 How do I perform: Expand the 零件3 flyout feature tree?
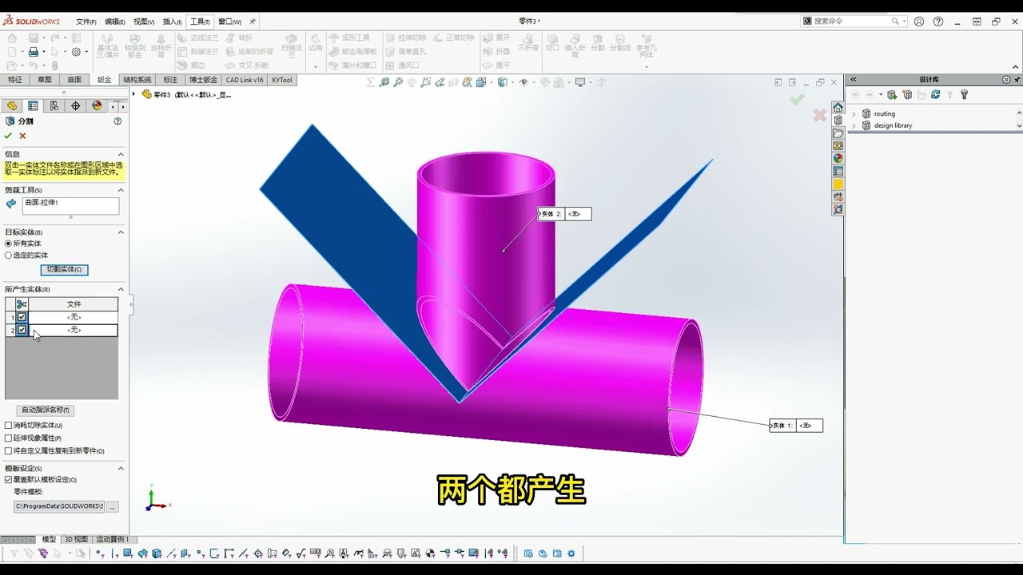(134, 94)
